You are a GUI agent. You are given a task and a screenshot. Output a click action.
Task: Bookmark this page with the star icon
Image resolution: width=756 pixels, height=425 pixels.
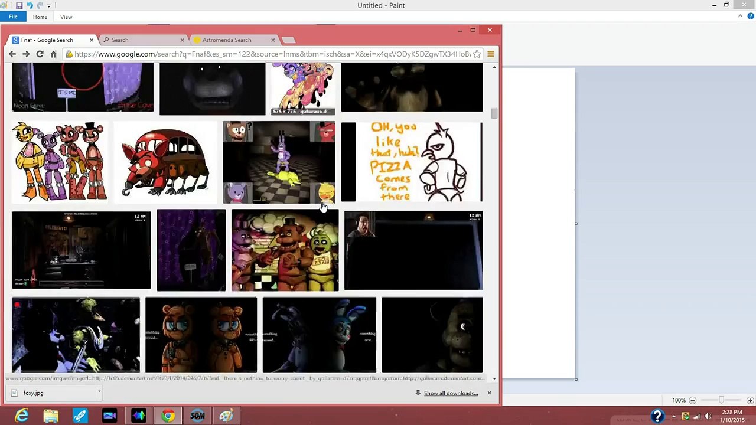tap(477, 54)
